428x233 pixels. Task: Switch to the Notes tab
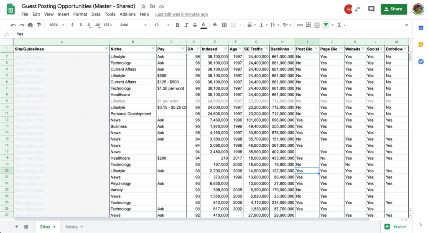(74, 227)
